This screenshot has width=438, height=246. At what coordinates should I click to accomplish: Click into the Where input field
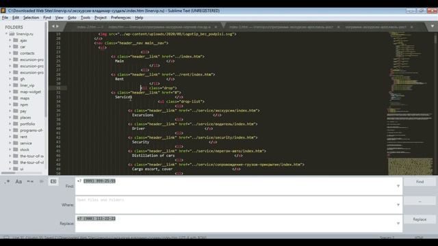pos(239,205)
